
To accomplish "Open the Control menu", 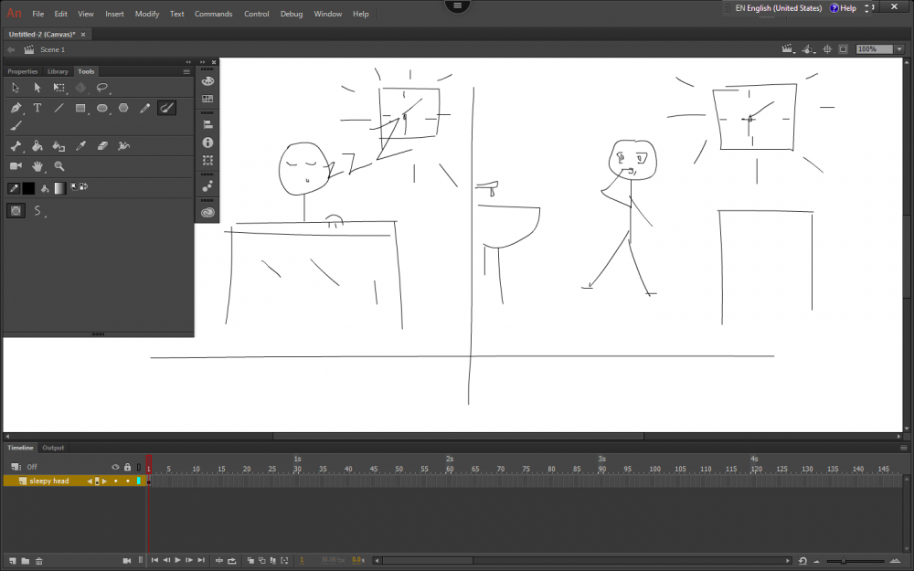I will click(257, 14).
